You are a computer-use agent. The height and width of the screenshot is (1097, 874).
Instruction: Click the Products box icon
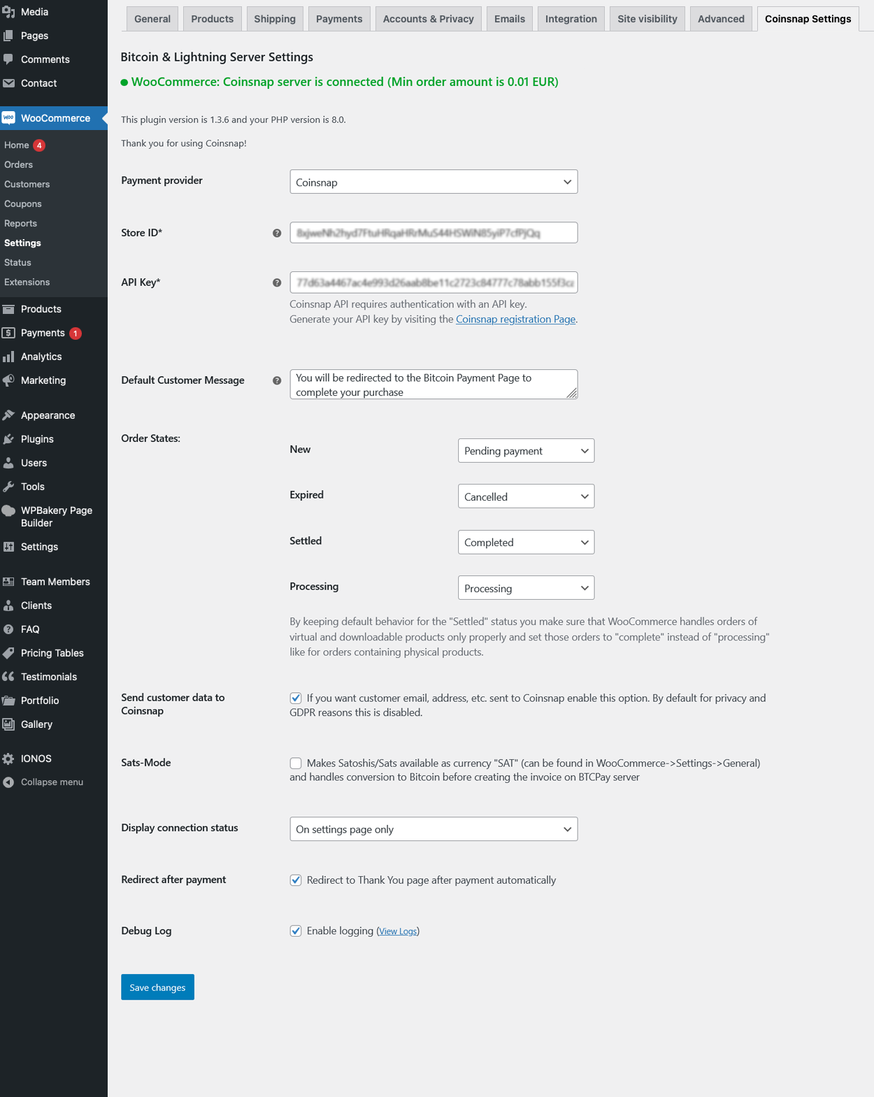(8, 309)
